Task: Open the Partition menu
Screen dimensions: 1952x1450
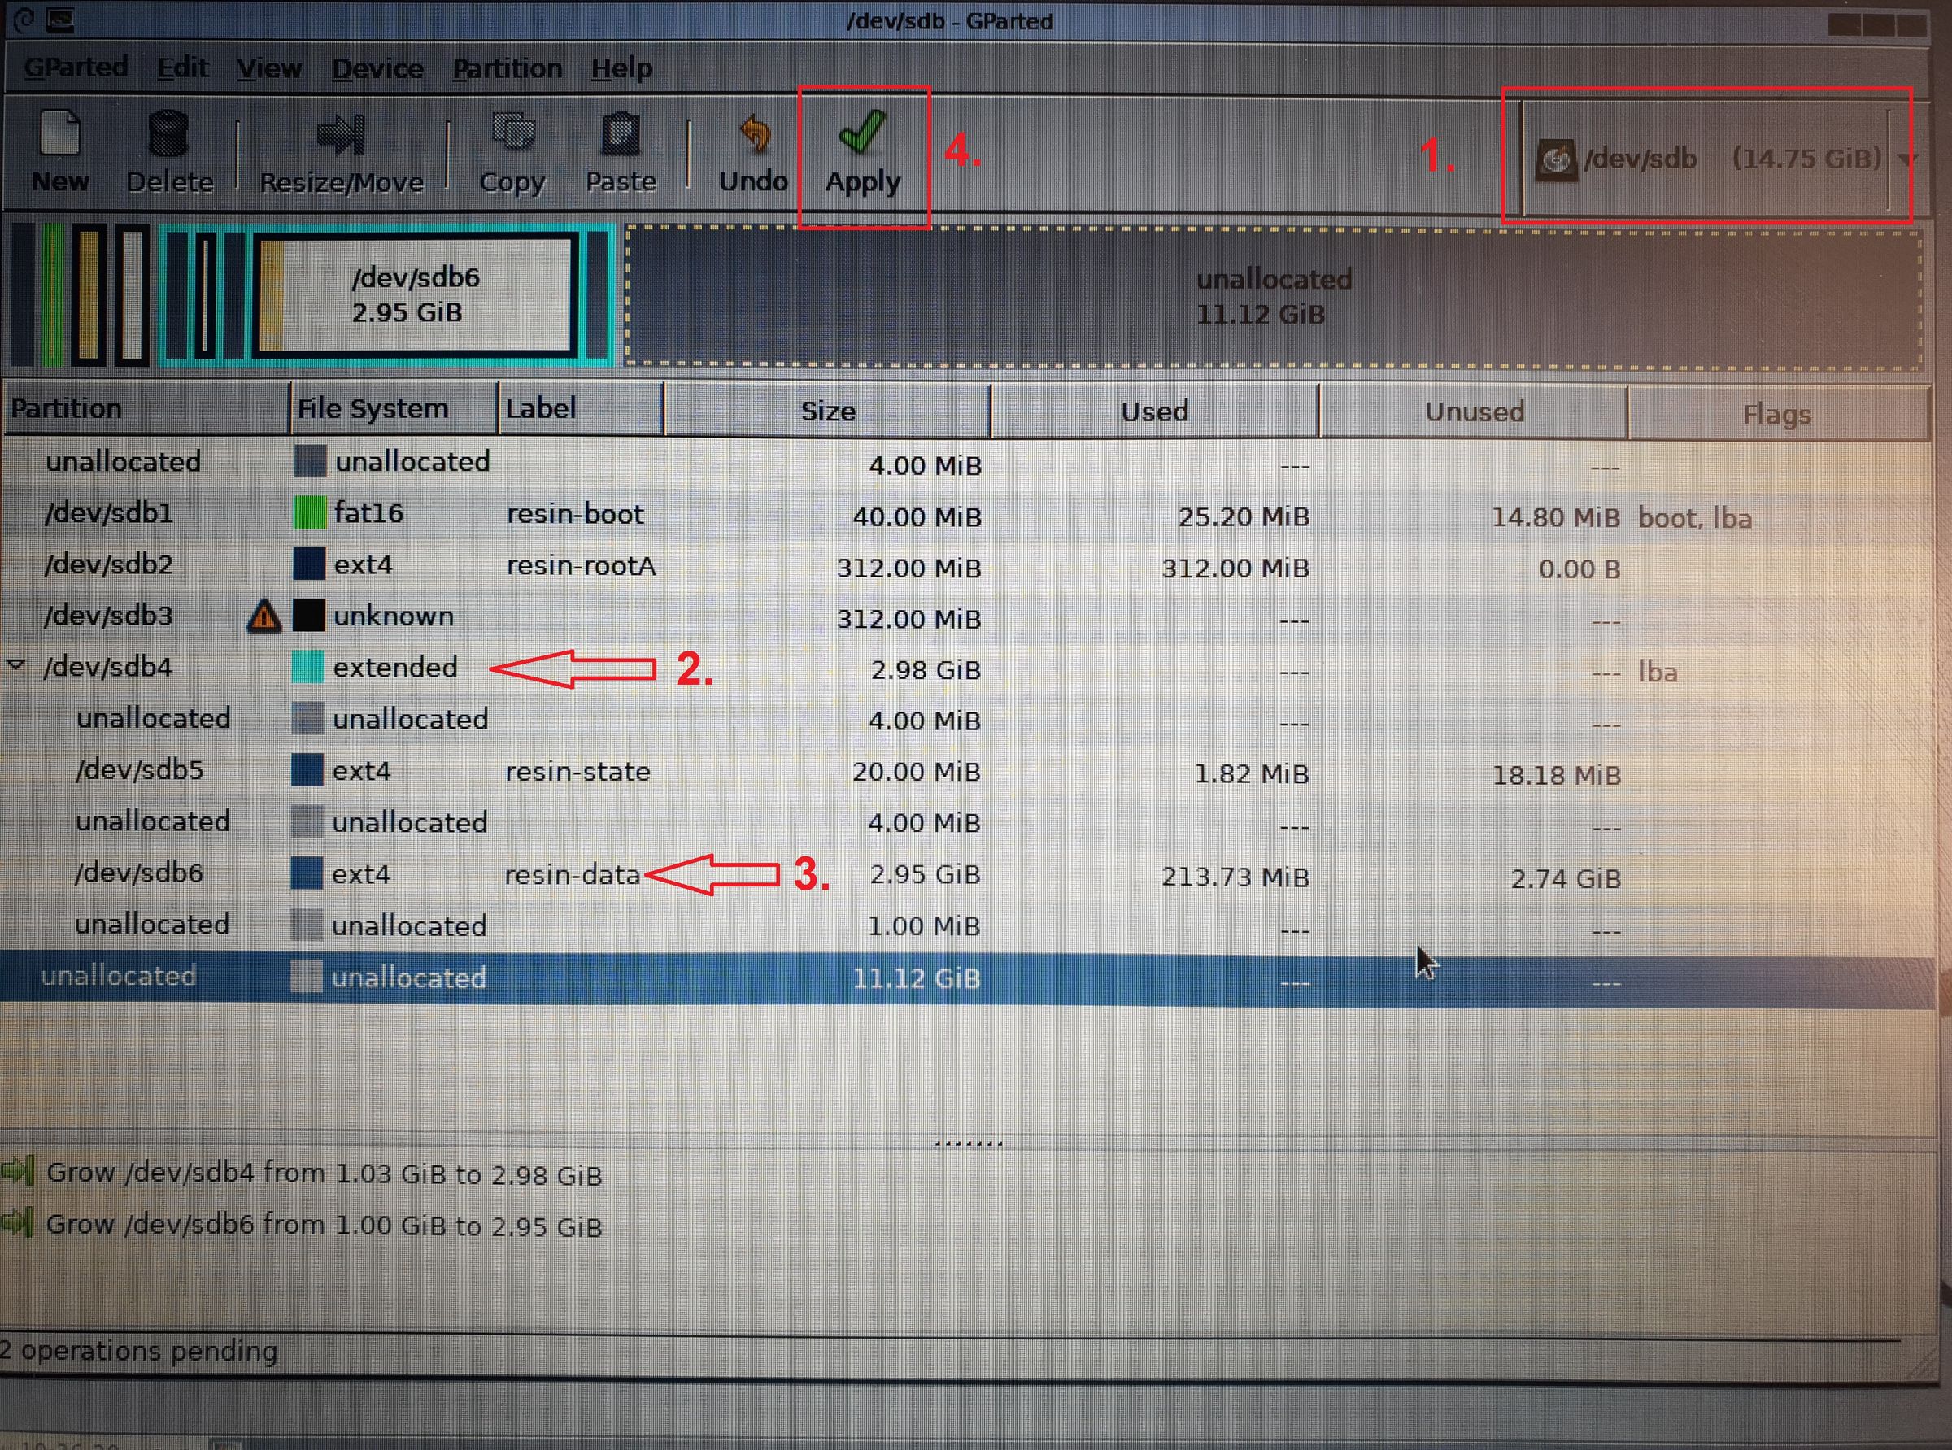Action: (508, 67)
